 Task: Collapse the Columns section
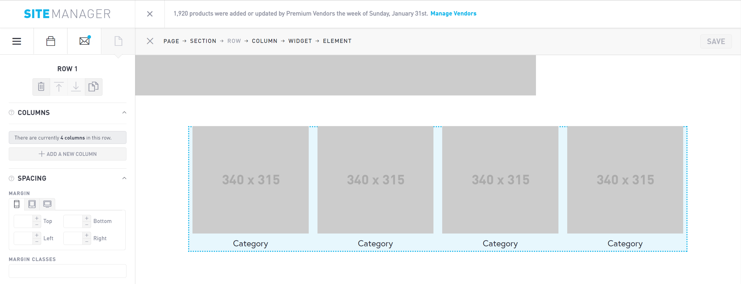coord(124,113)
